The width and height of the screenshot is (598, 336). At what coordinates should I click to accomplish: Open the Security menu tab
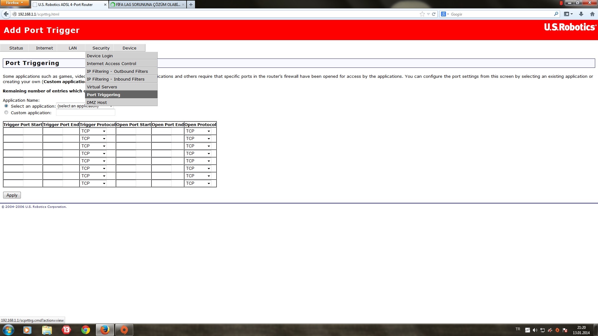click(x=101, y=48)
